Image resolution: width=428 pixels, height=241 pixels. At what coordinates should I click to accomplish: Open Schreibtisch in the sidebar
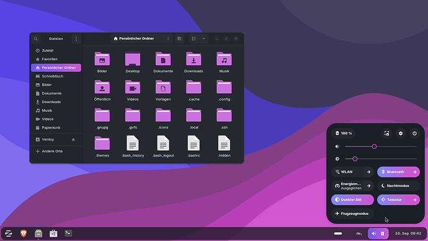56,76
